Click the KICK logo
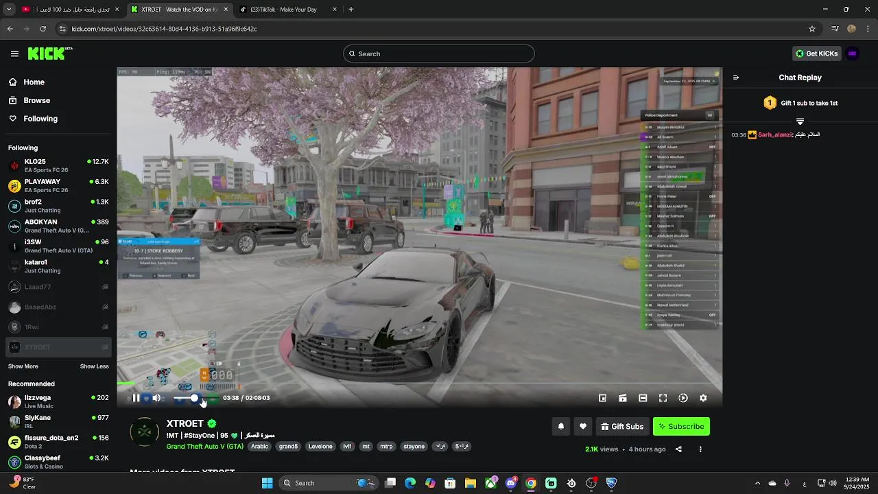 49,54
